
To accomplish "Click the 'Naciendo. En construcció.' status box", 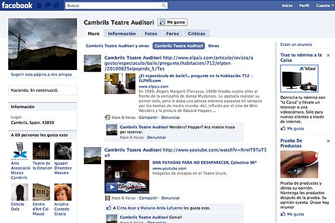I will pos(42,90).
